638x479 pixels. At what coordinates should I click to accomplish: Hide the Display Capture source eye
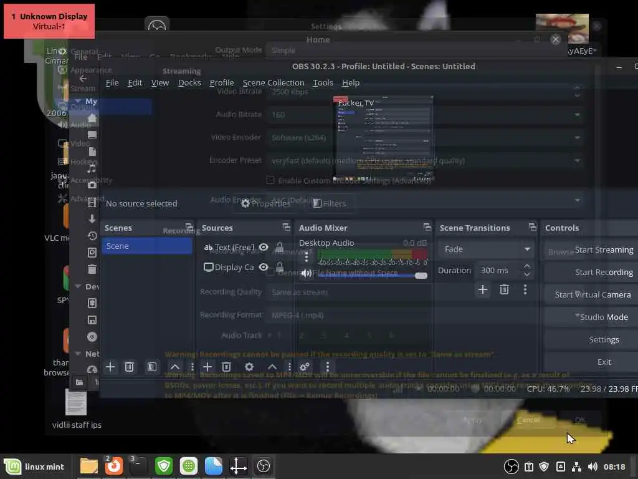pyautogui.click(x=264, y=267)
